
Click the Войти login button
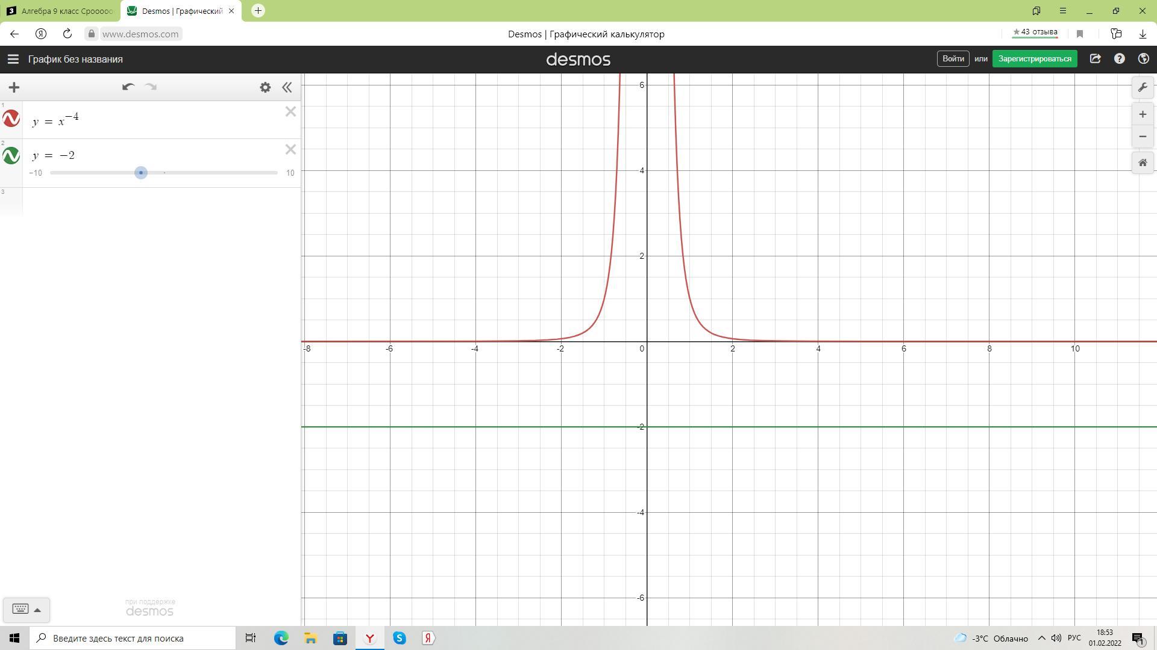pos(953,59)
